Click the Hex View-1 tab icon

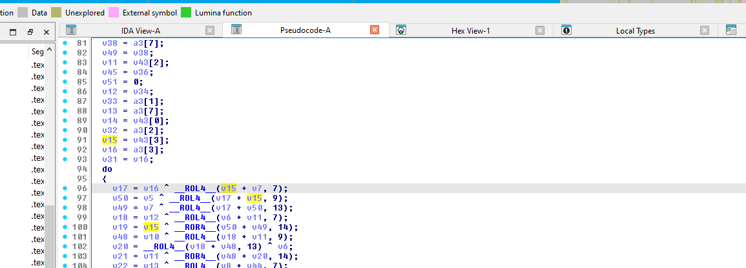[401, 30]
